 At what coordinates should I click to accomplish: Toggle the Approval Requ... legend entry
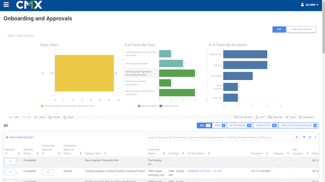pos(139,106)
